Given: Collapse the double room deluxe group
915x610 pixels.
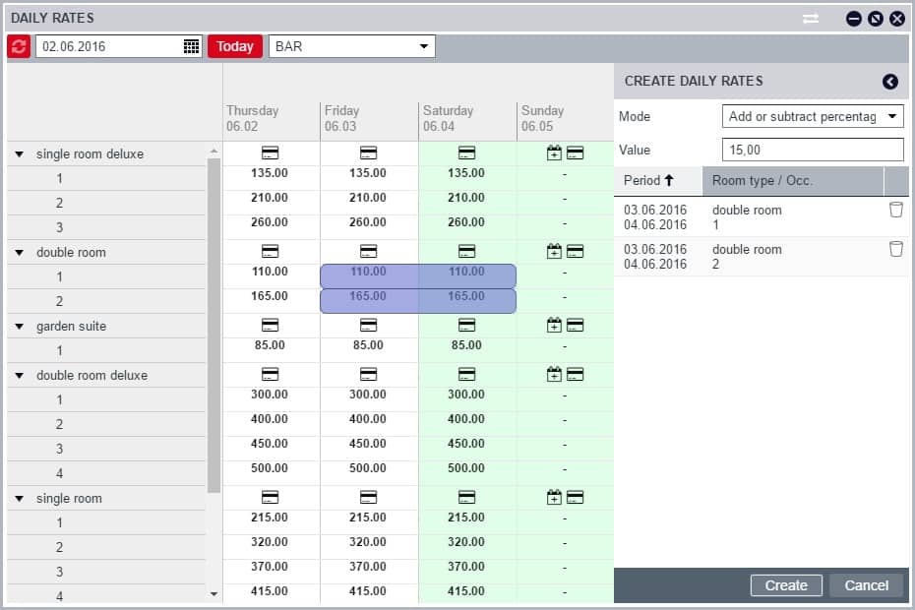Looking at the screenshot, I should pyautogui.click(x=19, y=376).
